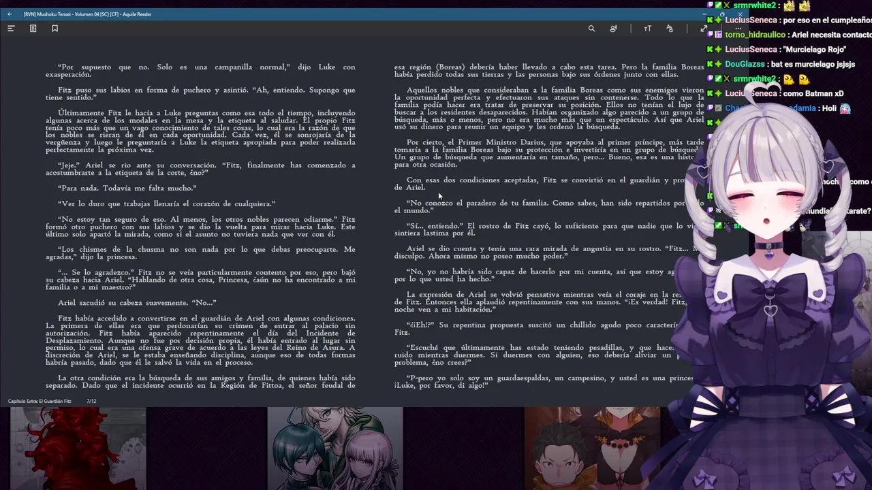The image size is (872, 490).
Task: Open the search magnifier in reader toolbar
Action: 591,29
